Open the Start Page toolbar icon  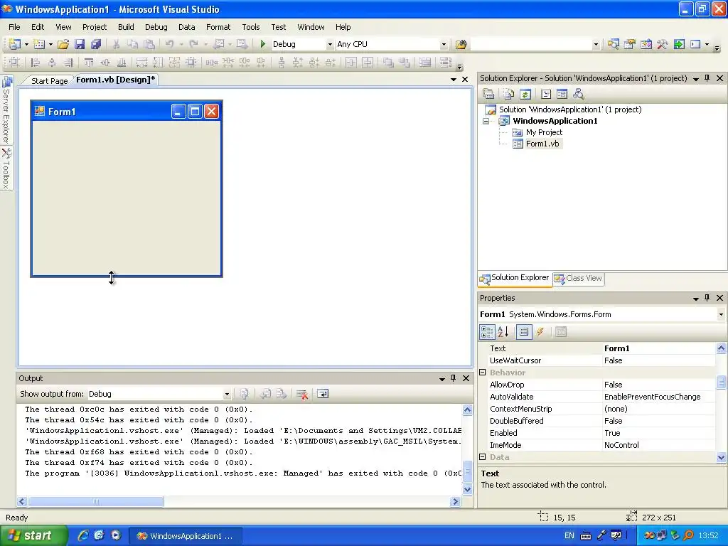(679, 44)
